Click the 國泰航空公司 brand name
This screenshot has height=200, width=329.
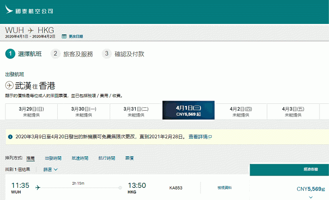coord(34,11)
